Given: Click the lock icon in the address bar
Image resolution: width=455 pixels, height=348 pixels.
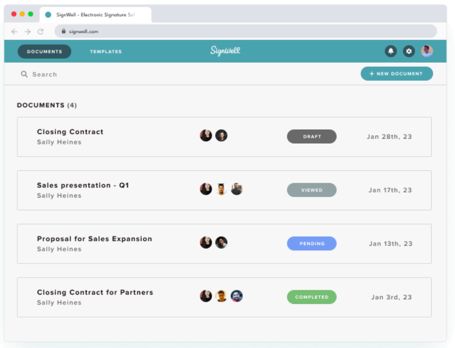Looking at the screenshot, I should pos(63,31).
